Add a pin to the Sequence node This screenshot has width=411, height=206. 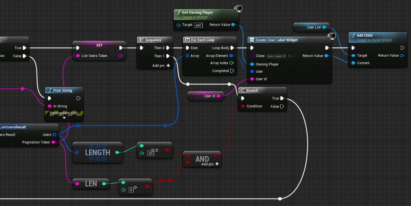coord(168,66)
